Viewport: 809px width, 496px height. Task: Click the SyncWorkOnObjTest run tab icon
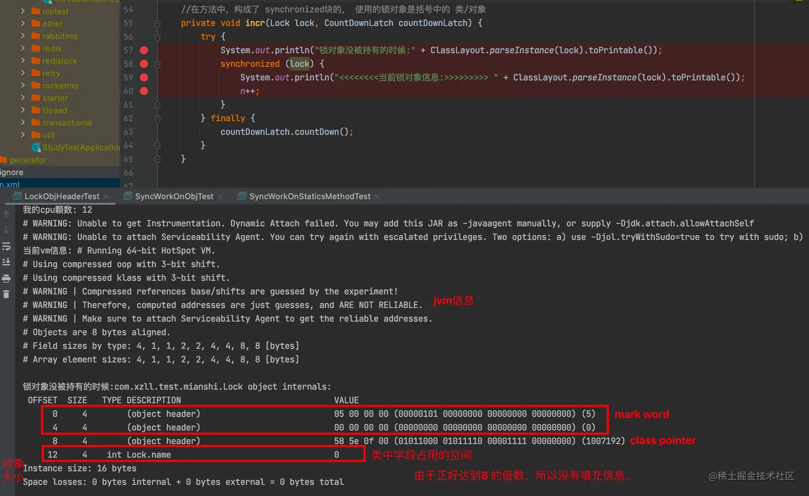coord(127,197)
